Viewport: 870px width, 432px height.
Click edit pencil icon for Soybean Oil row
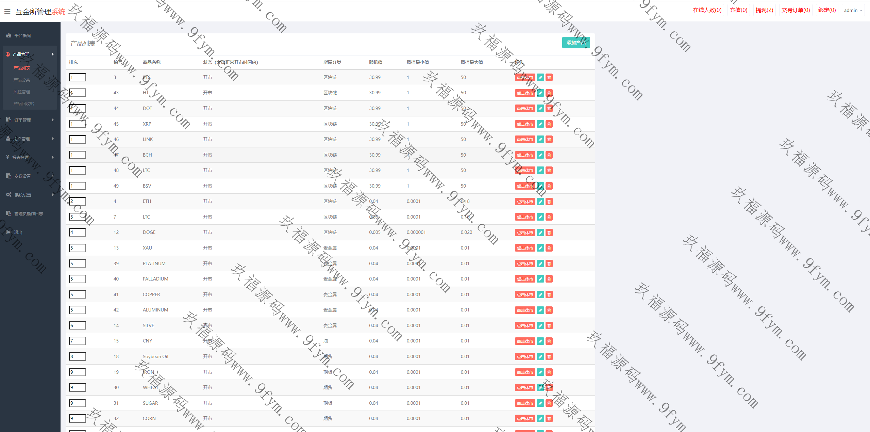pos(540,357)
